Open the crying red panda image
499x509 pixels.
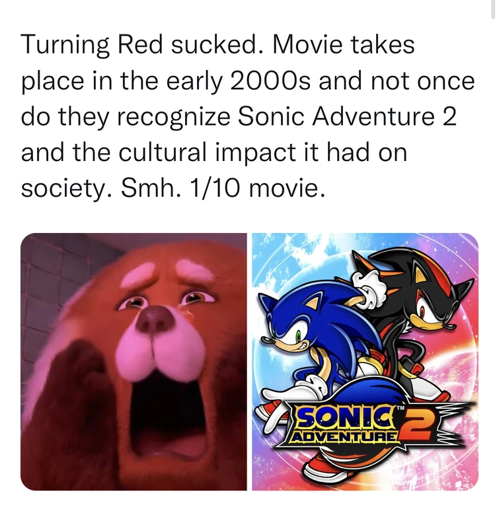pos(134,362)
